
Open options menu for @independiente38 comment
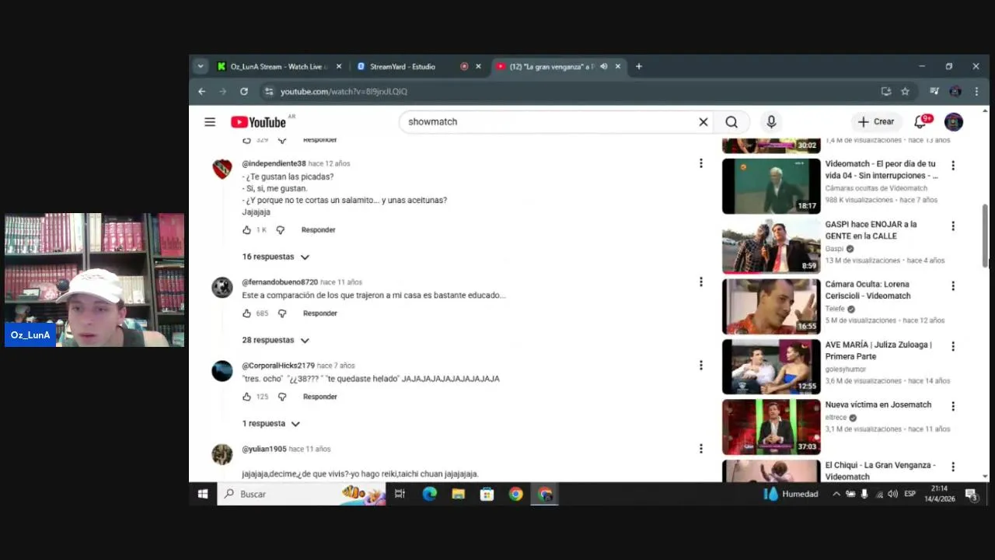pyautogui.click(x=700, y=163)
